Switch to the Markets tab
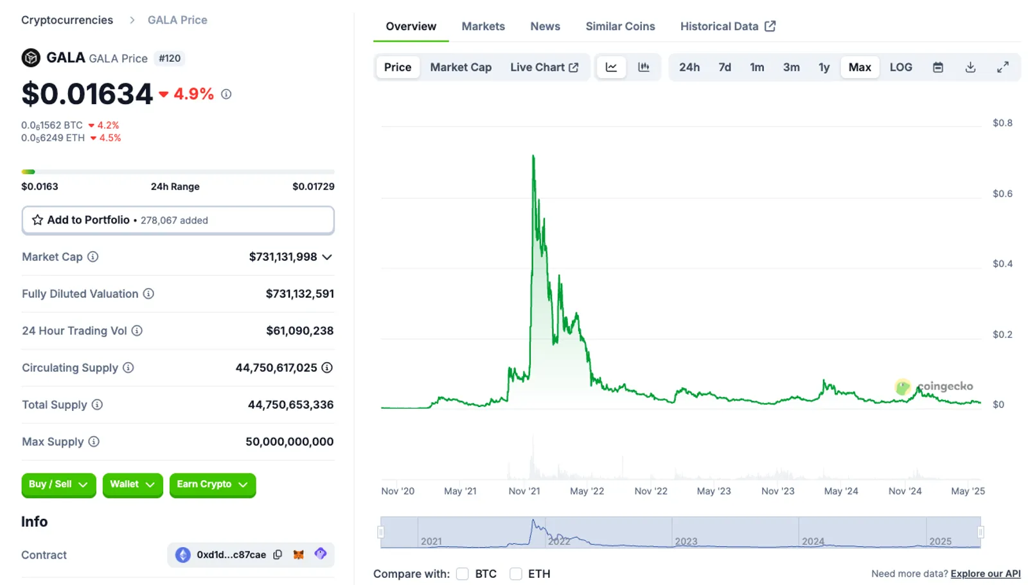Viewport: 1028px width, 585px height. (483, 26)
